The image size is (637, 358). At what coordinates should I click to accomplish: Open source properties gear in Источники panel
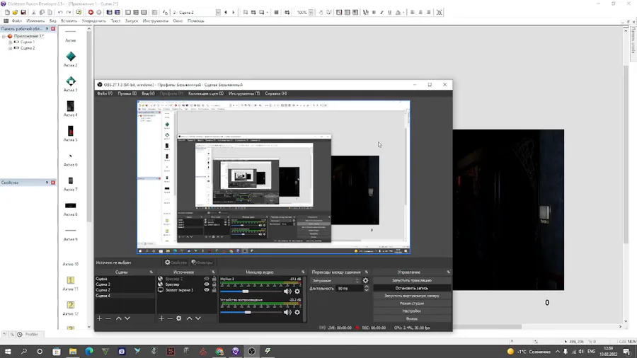pos(179,318)
